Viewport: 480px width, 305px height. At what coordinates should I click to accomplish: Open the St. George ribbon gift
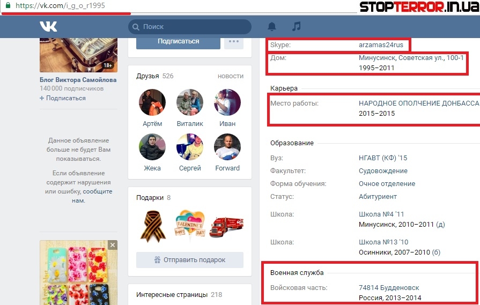point(153,225)
